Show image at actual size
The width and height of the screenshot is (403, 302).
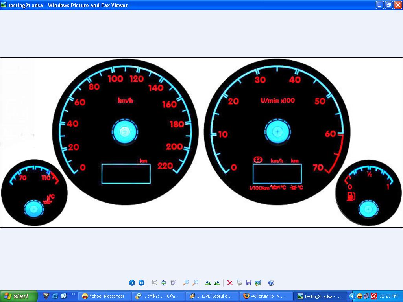(x=164, y=283)
